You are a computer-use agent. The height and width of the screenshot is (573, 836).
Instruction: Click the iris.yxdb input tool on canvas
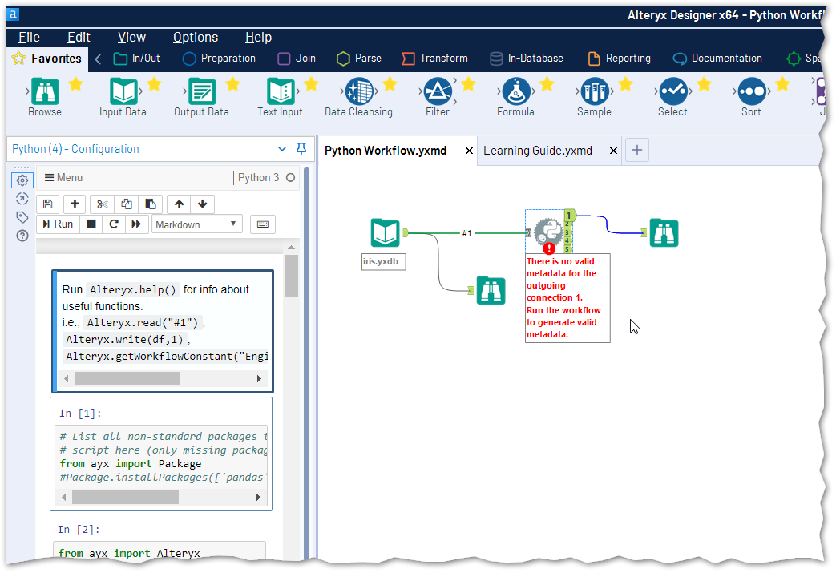pyautogui.click(x=385, y=232)
